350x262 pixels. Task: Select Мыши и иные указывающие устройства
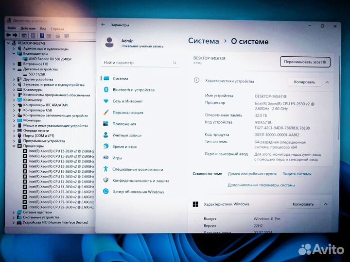pos(55,126)
